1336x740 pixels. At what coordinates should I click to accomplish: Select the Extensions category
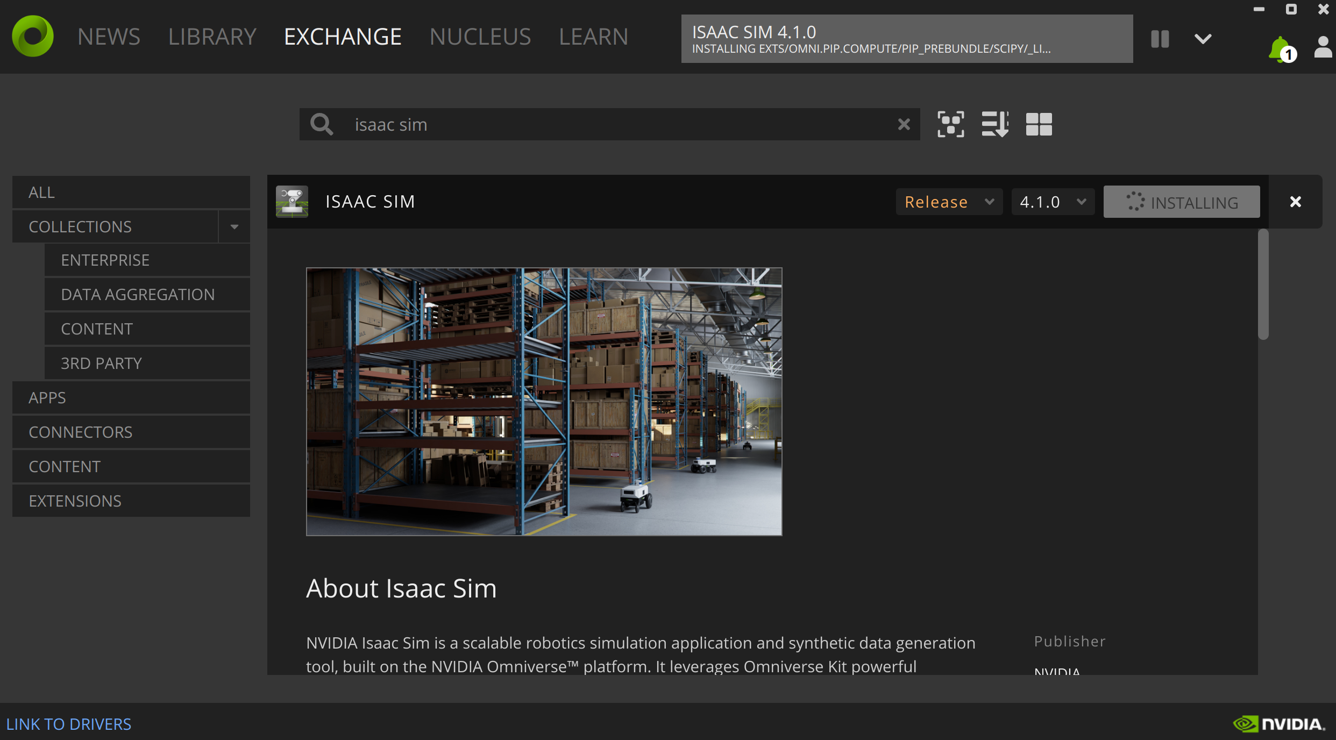(x=75, y=501)
